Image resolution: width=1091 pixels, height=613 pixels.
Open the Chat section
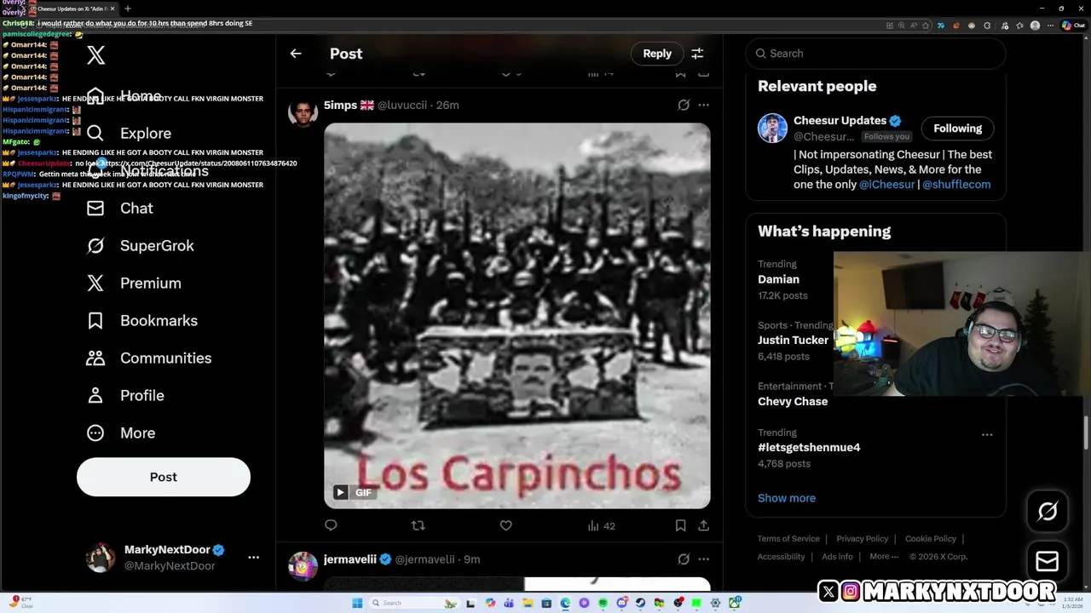click(x=119, y=208)
